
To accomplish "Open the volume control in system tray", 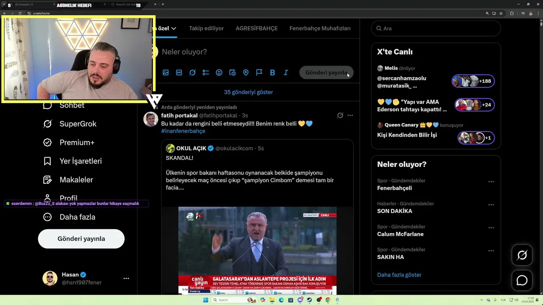I will point(516,300).
